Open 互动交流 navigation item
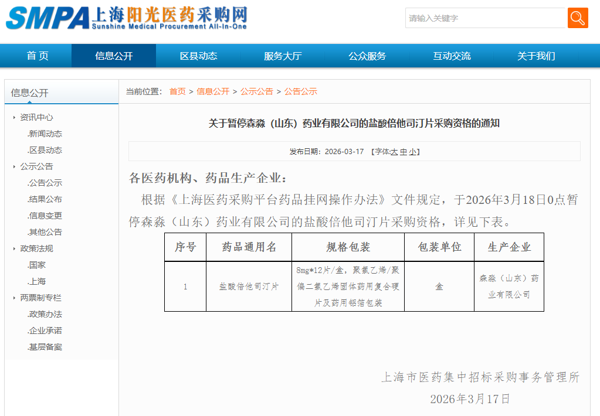Screen dimensions: 600x416 pos(452,56)
